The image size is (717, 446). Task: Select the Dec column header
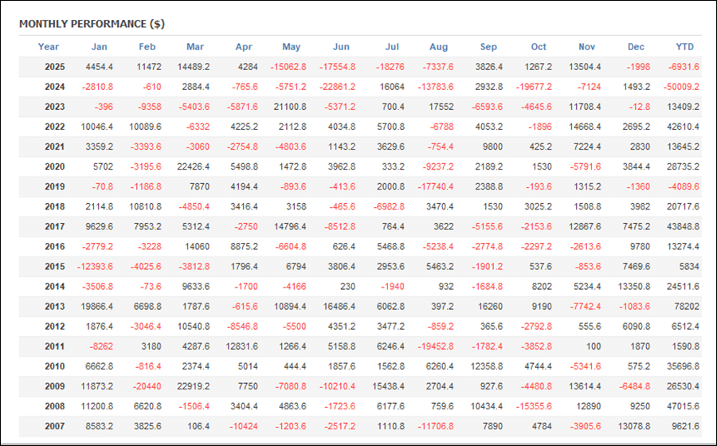tap(637, 47)
